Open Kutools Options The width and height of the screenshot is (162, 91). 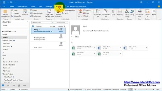point(147,13)
